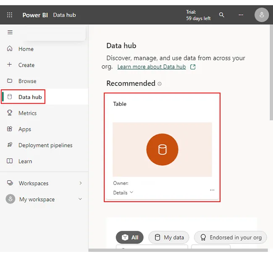The image size is (273, 257).
Task: Open Metrics in the navigation pane
Action: click(27, 113)
